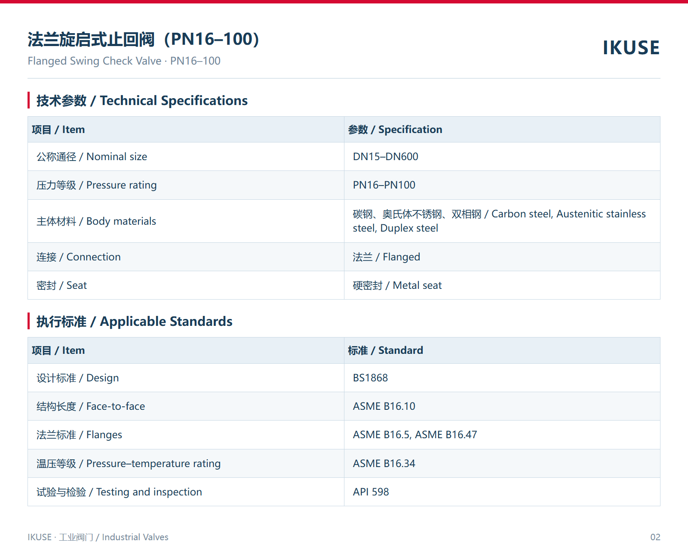Click the IKUSE logo text
Screen dimensions: 688x554
[x=631, y=47]
